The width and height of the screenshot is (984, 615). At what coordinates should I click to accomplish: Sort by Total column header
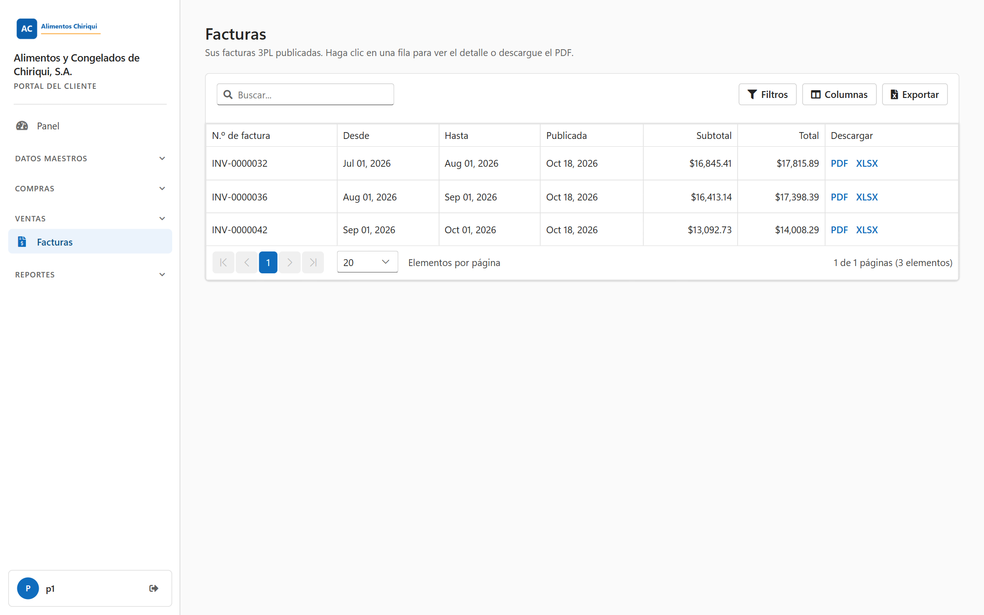point(781,135)
